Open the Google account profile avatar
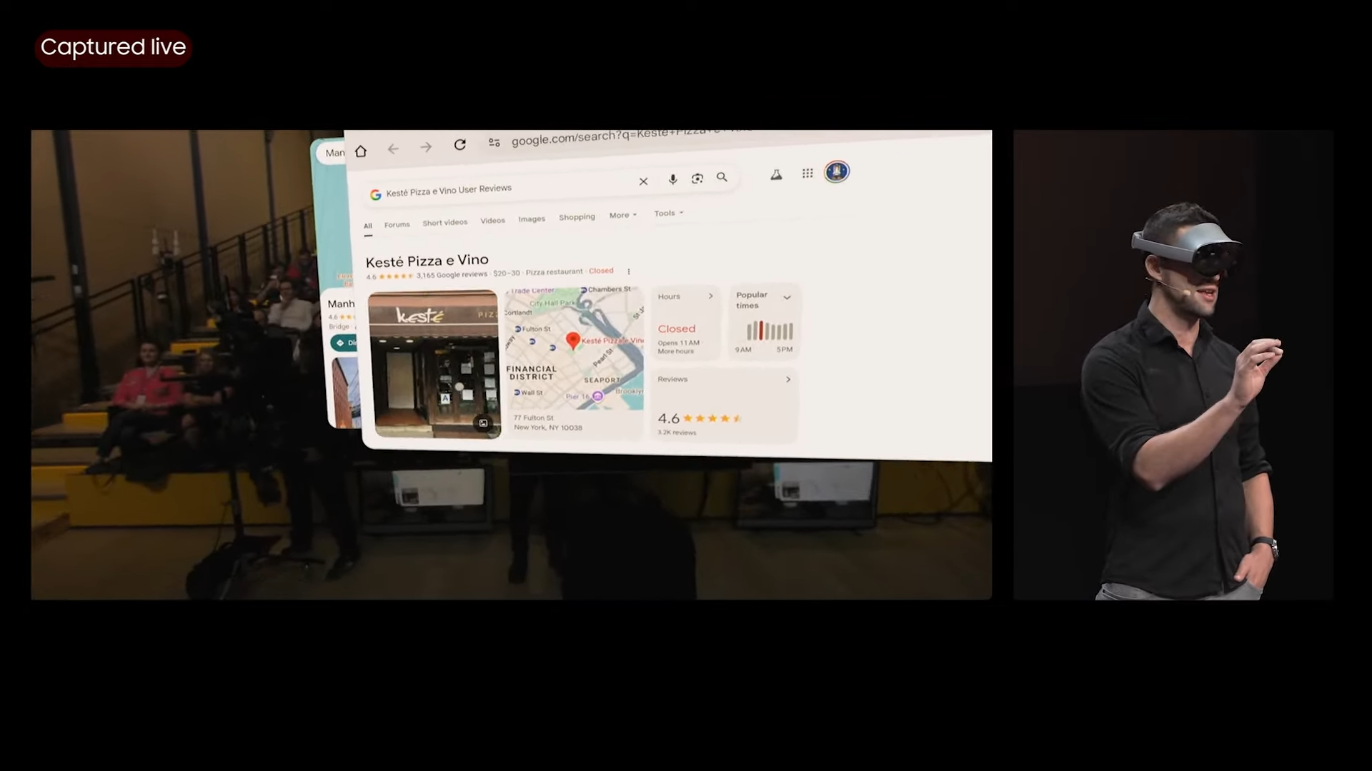Screen dimensions: 1372x771 pos(836,171)
